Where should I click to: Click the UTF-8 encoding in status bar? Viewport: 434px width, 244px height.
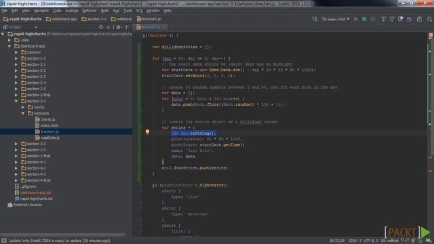tap(370, 241)
